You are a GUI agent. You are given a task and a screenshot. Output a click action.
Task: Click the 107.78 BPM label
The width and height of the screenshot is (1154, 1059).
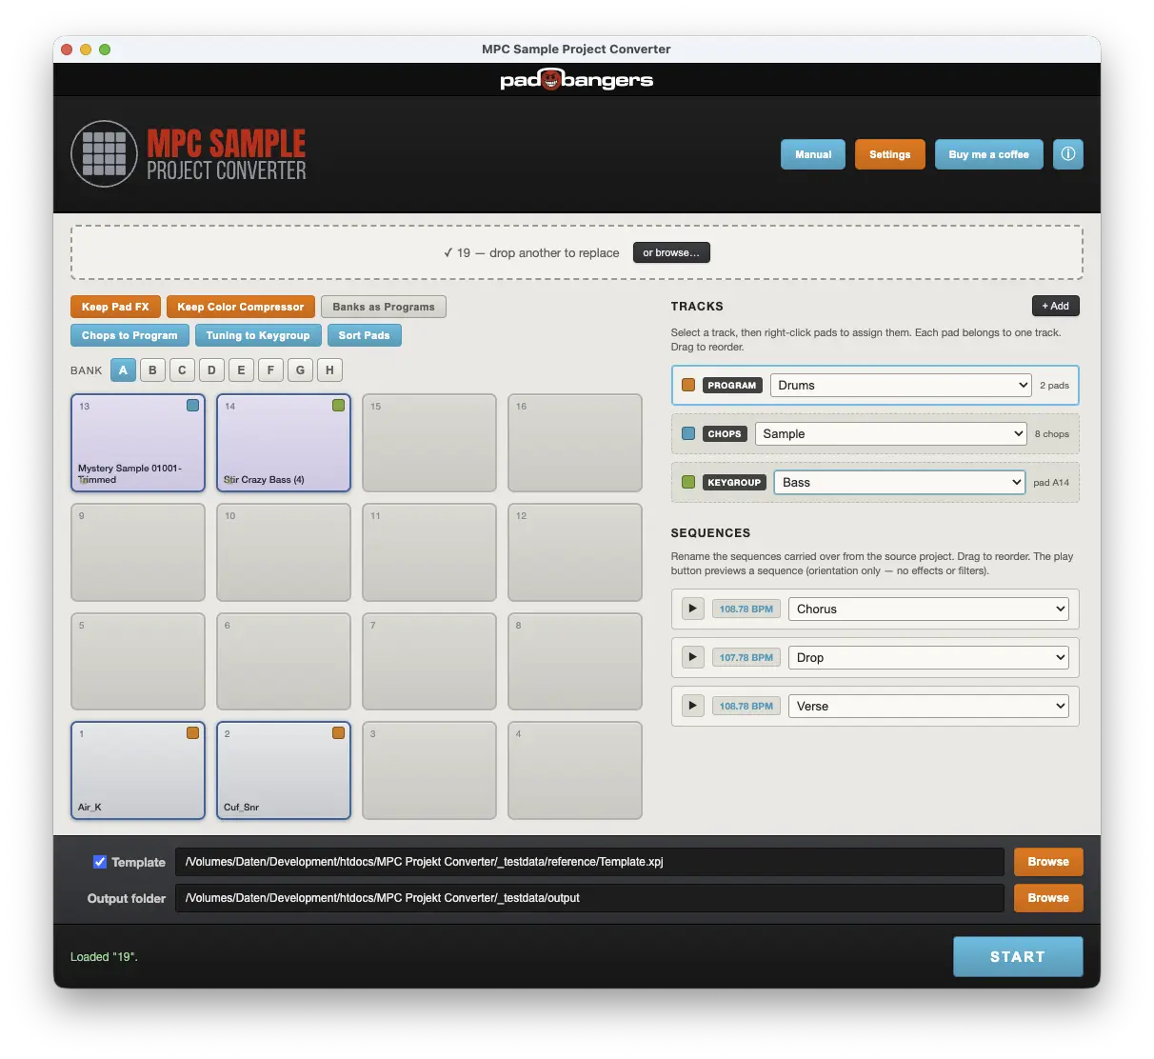pyautogui.click(x=746, y=657)
